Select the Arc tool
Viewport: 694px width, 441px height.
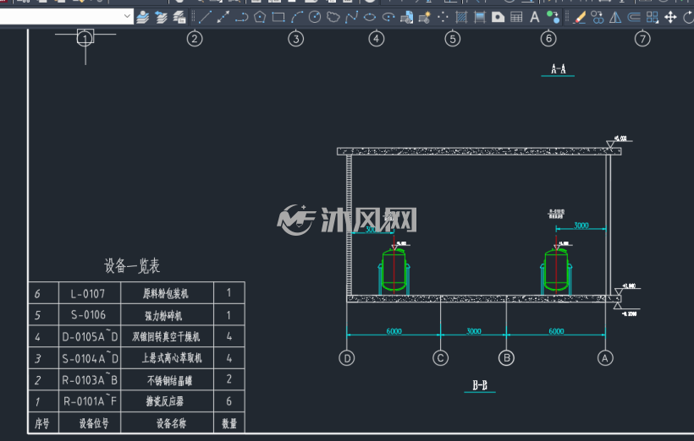coord(296,17)
